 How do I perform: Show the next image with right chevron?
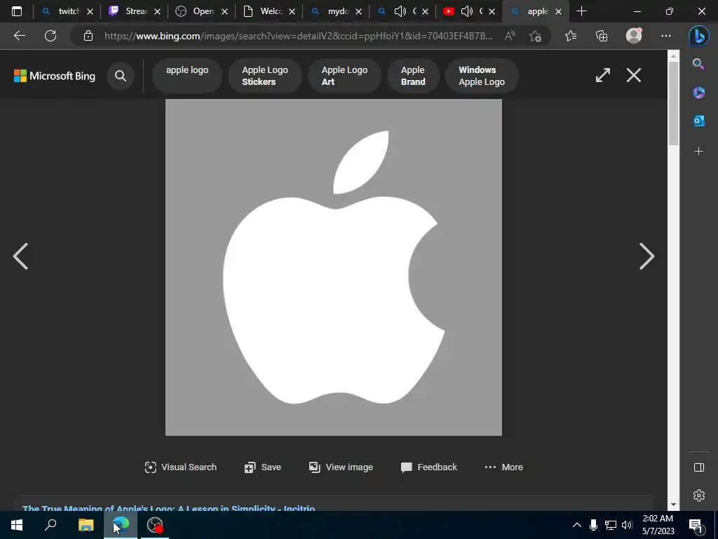click(x=646, y=256)
